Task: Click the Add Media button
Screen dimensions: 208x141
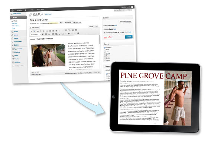Action: [x=34, y=27]
